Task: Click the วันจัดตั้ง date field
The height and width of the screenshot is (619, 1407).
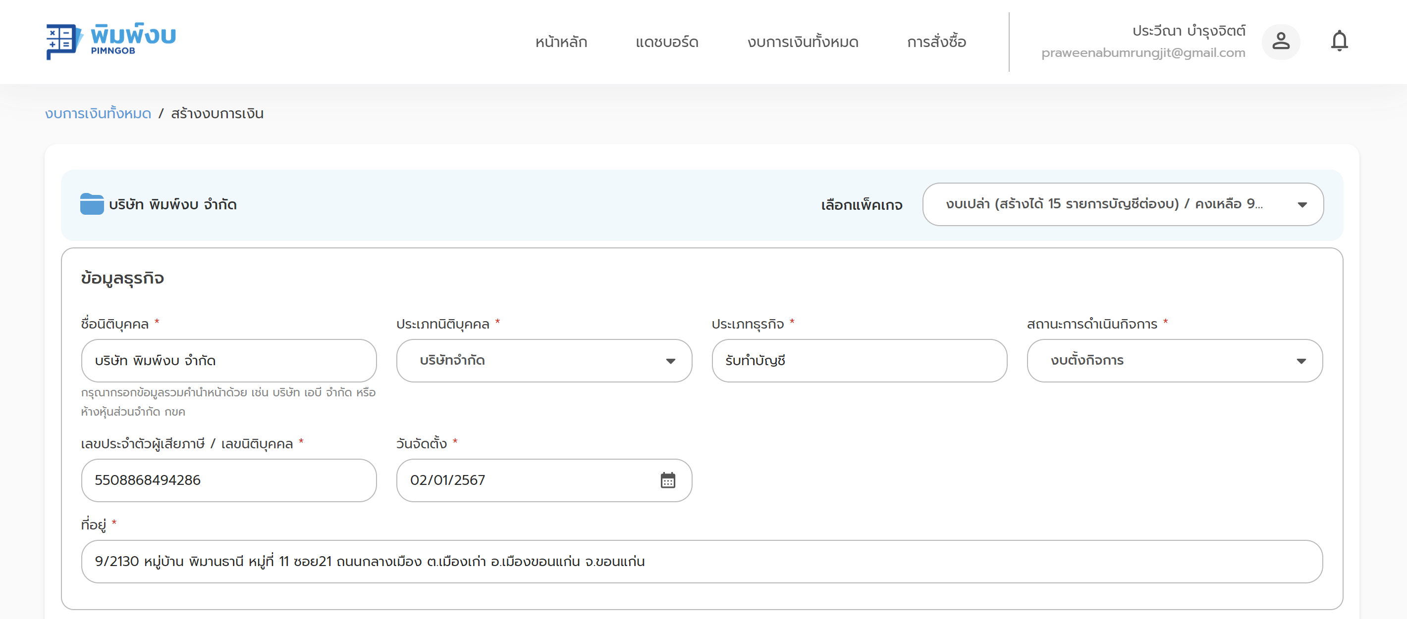Action: point(524,480)
